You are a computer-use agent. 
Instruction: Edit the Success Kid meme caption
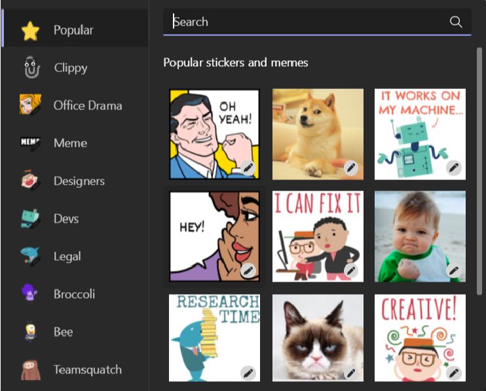coord(454,270)
